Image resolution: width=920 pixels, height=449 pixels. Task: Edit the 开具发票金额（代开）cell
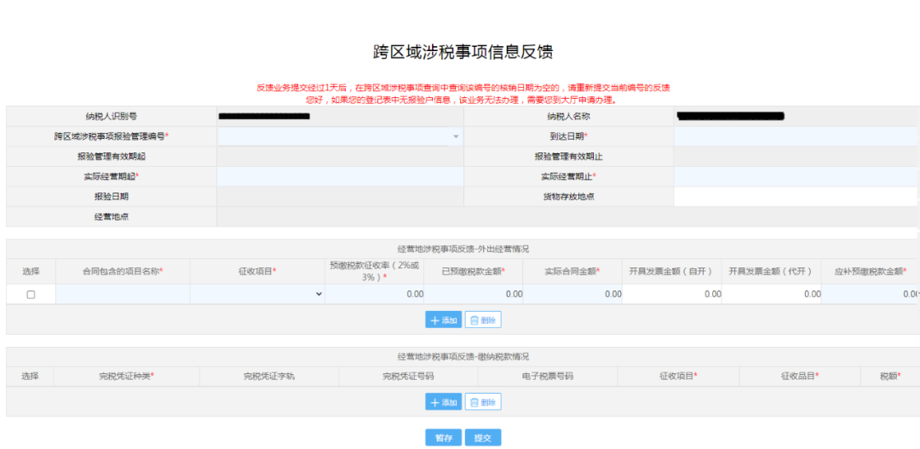771,294
